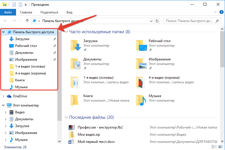Viewport: 225px width, 150px height.
Task: Open the address bar history dropdown
Action: tap(151, 21)
